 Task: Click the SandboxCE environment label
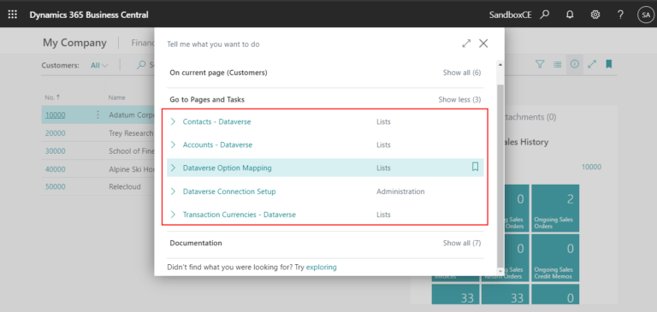[x=511, y=15]
